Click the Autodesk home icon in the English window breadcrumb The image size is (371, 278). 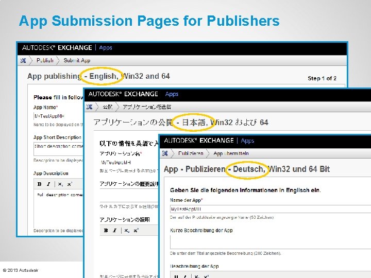23,61
